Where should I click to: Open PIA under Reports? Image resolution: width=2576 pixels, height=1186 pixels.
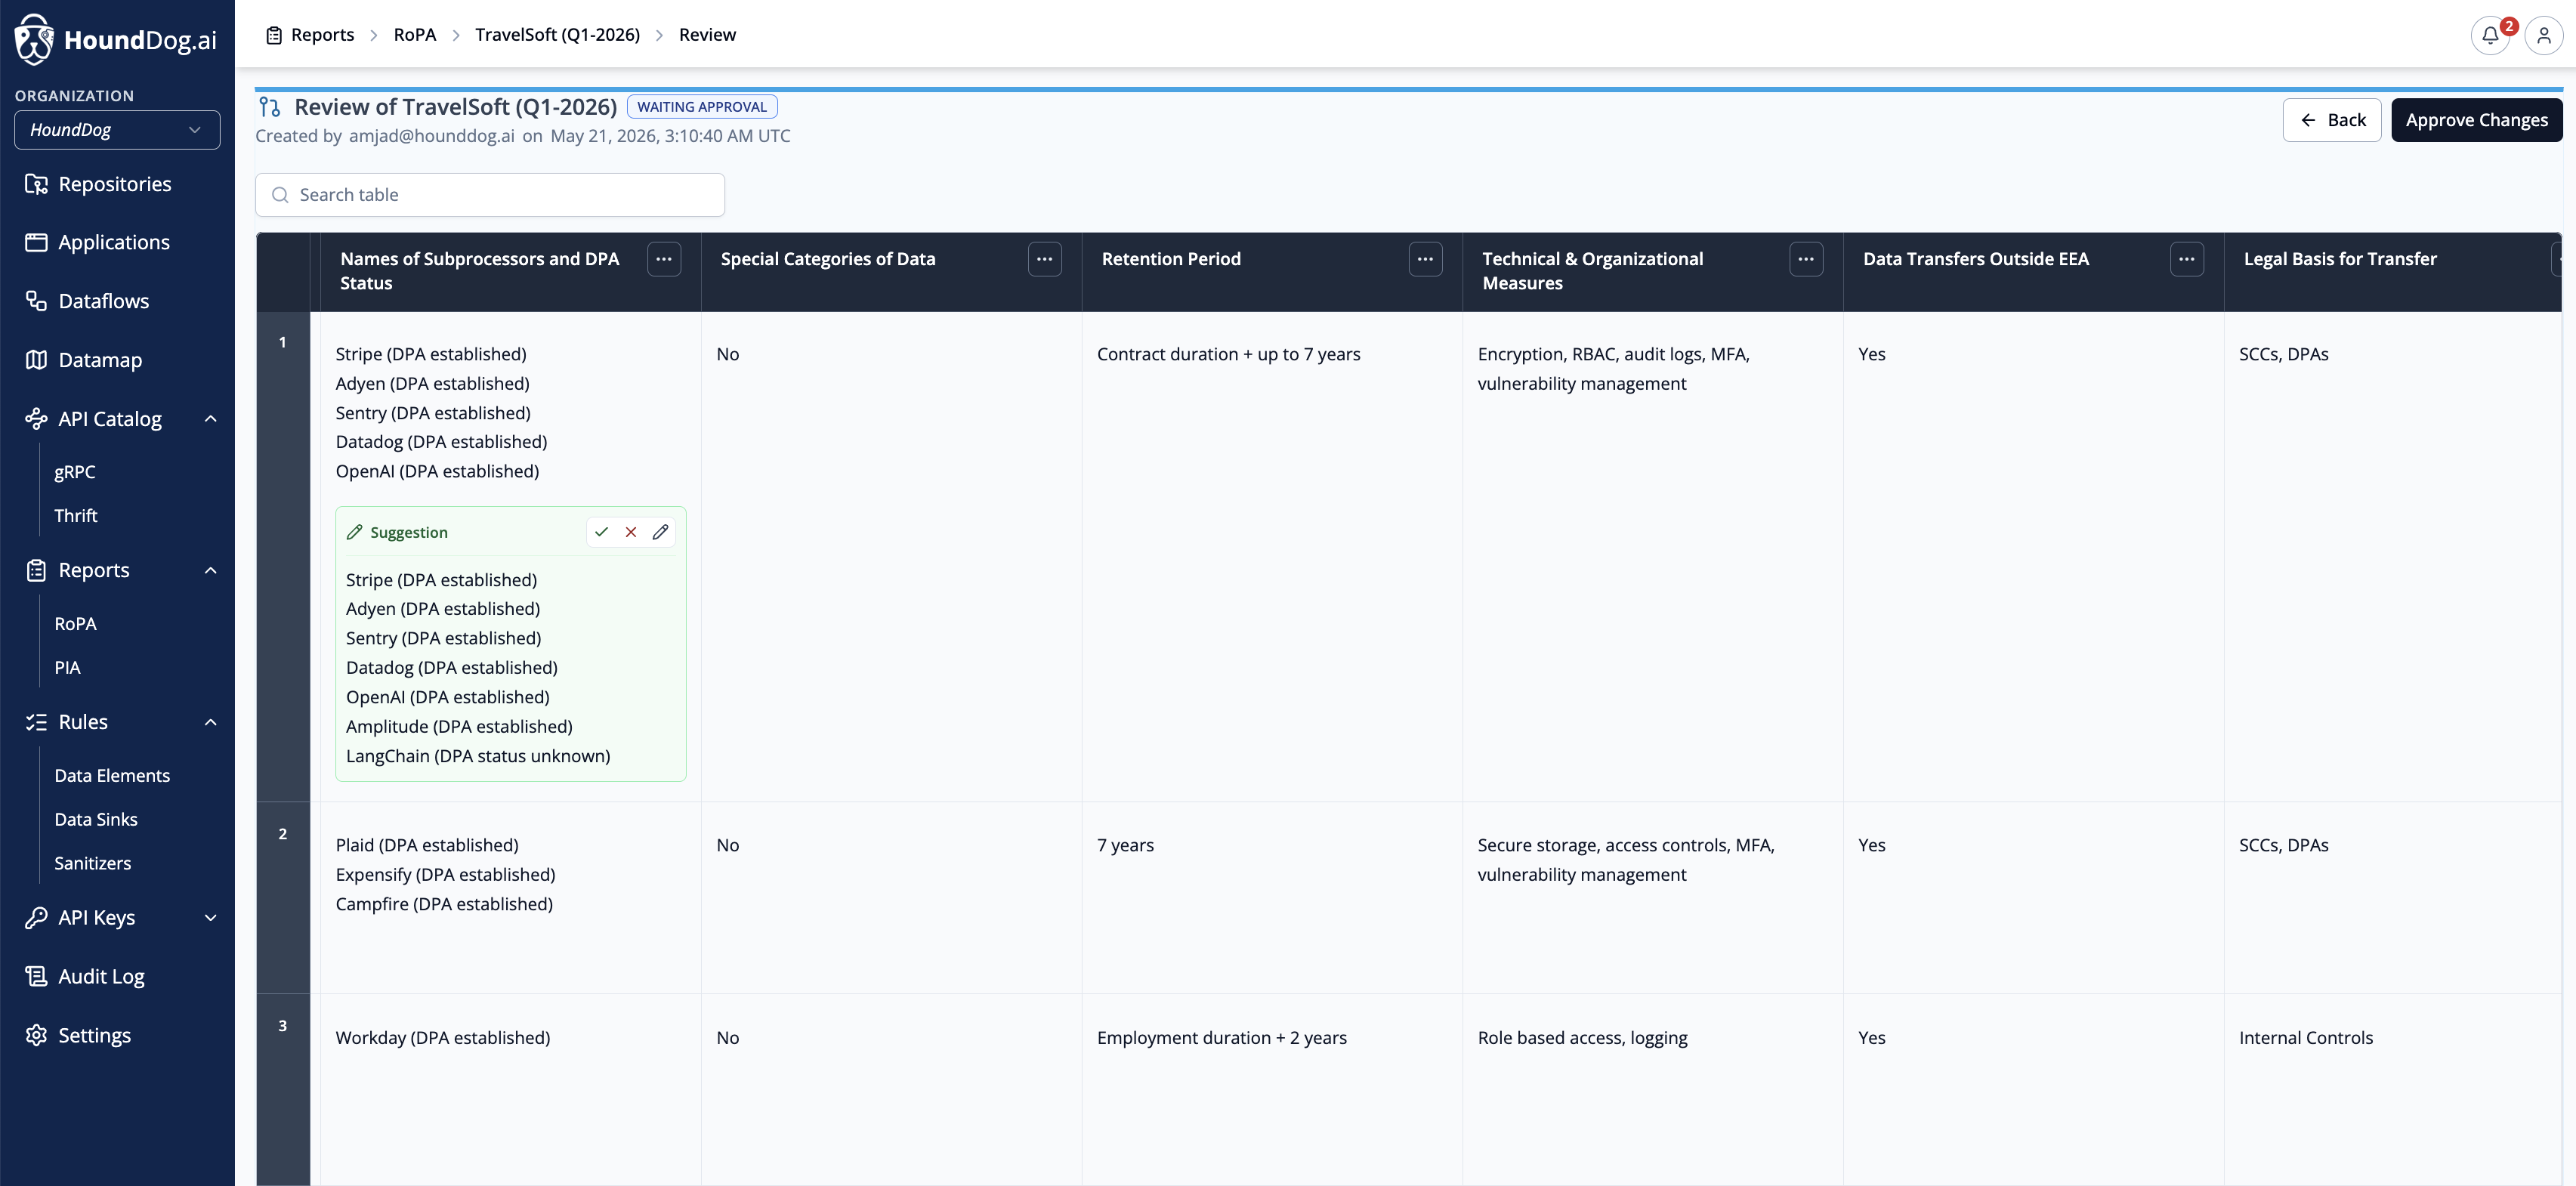[67, 667]
